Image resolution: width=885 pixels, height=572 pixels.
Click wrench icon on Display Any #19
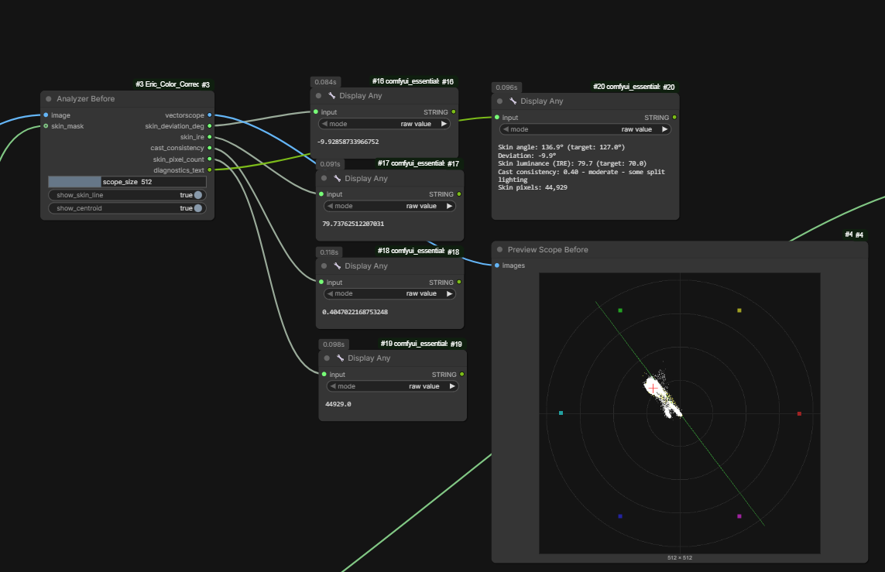click(x=340, y=358)
